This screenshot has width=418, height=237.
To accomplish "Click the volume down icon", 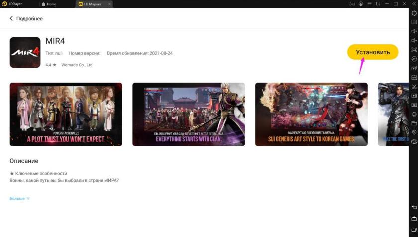I will point(414,40).
